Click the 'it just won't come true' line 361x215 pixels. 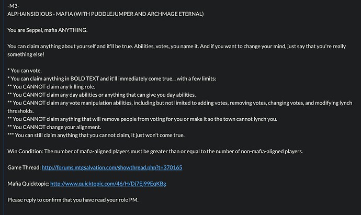coord(96,135)
